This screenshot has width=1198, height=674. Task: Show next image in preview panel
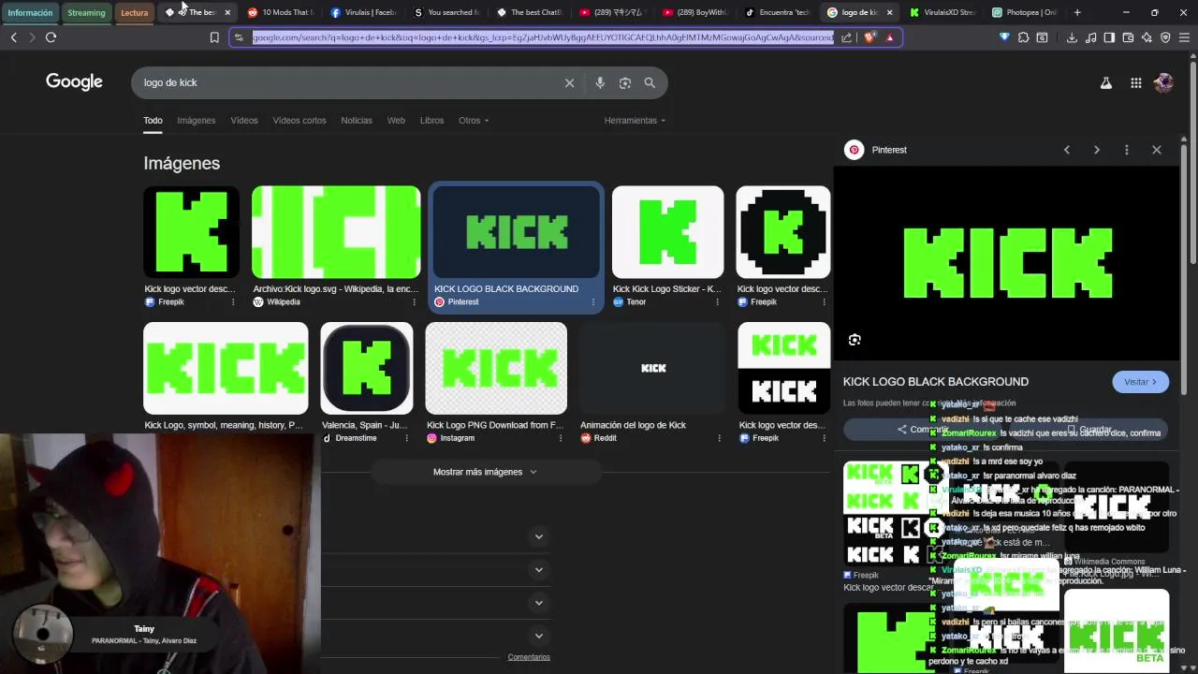[1097, 150]
